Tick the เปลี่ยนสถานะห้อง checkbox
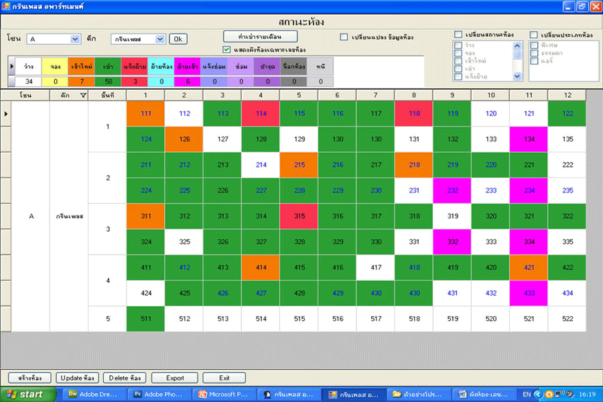 [458, 35]
